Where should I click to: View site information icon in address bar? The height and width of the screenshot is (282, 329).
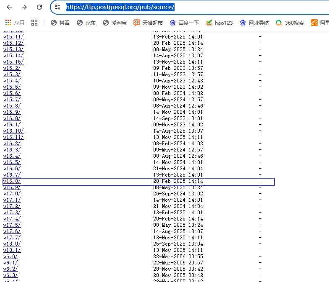[57, 7]
